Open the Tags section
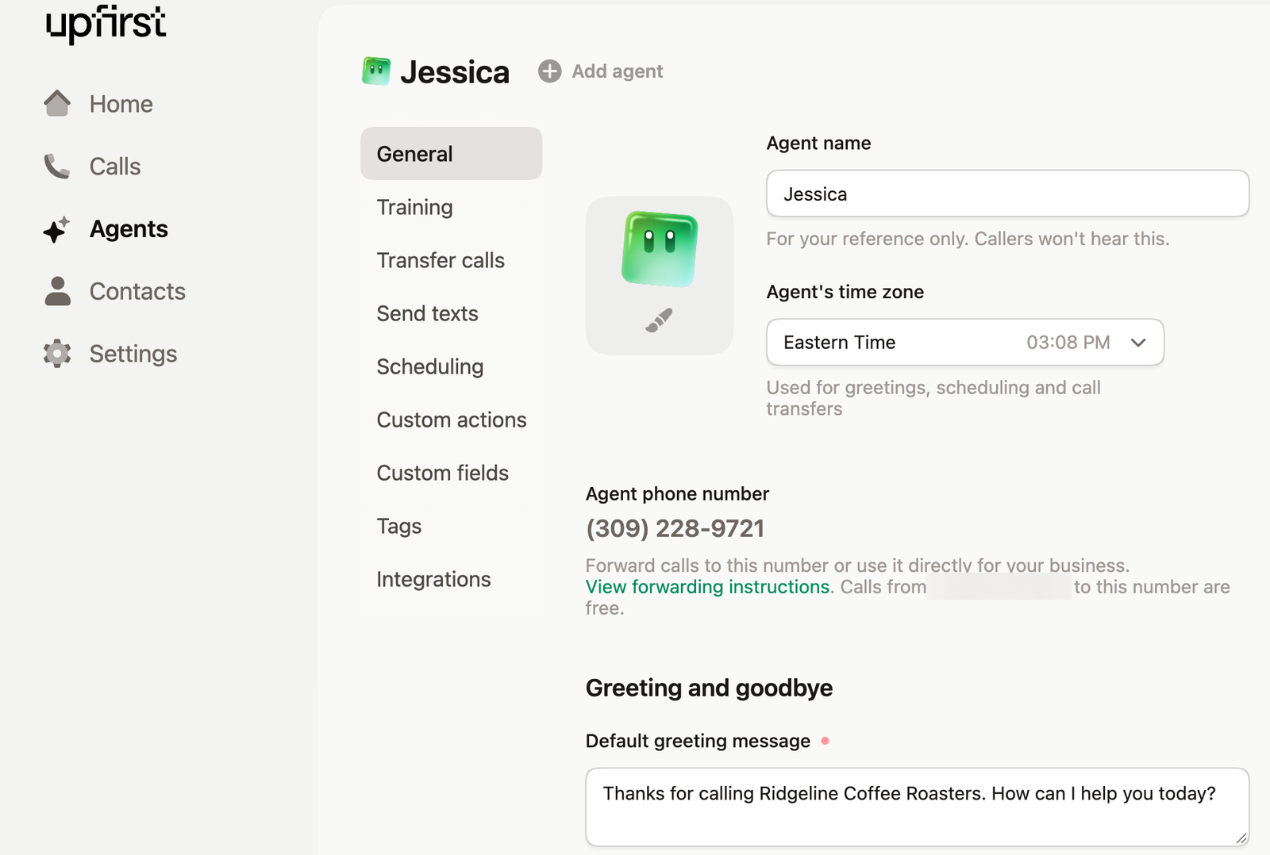Screen dimensions: 1270x855 [399, 526]
